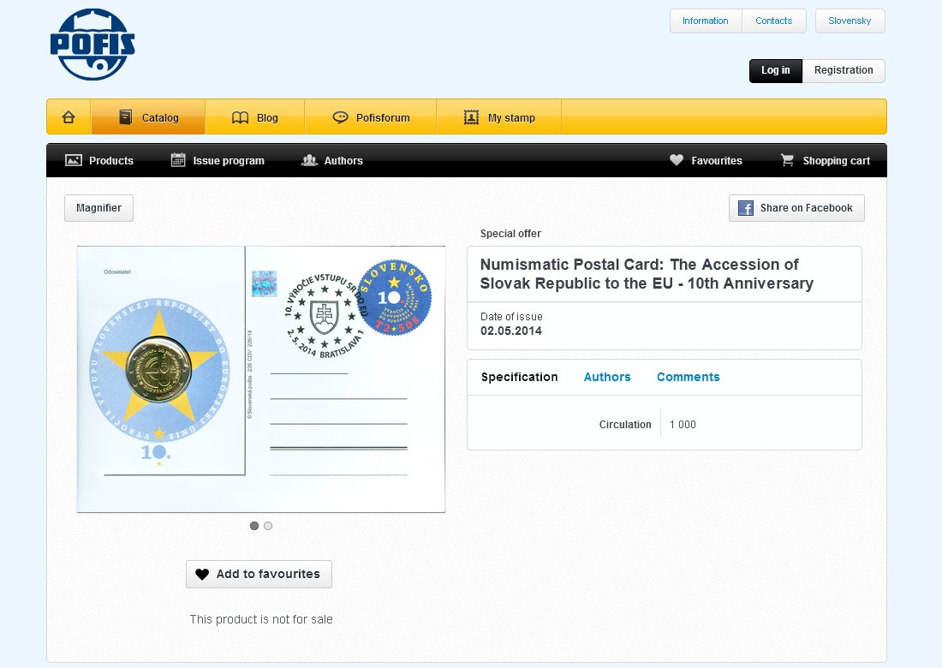Switch to the blue Authors tab

tap(607, 377)
